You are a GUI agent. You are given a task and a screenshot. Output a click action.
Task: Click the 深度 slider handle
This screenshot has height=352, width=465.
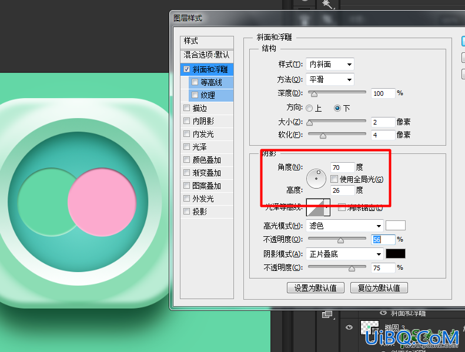(314, 94)
